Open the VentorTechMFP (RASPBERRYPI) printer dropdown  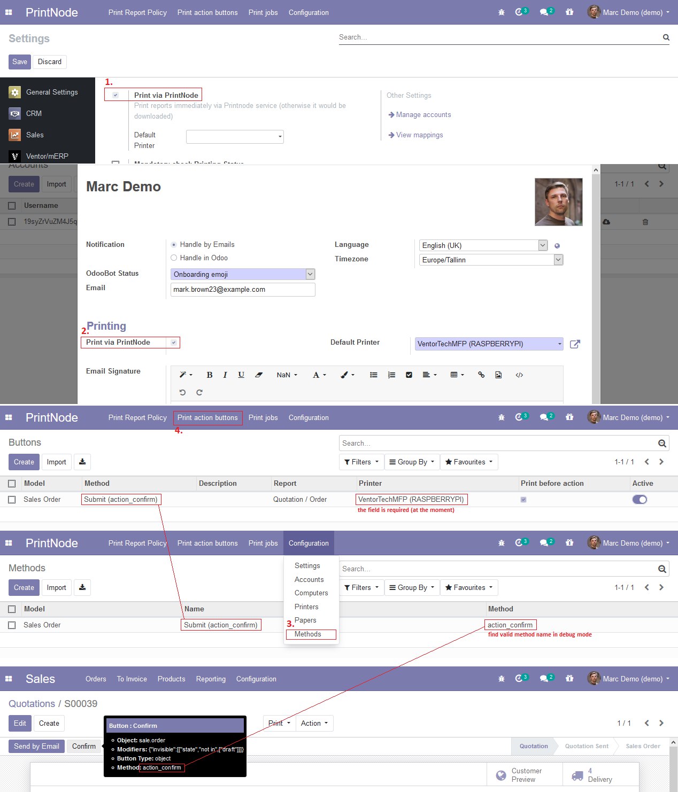tap(489, 344)
